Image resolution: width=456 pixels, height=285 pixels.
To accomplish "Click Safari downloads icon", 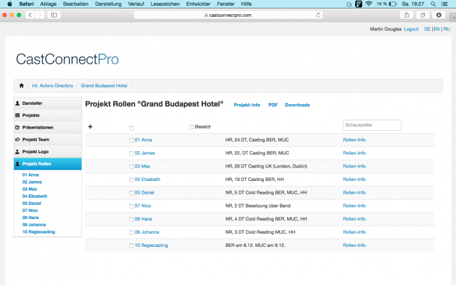I will coord(439,14).
